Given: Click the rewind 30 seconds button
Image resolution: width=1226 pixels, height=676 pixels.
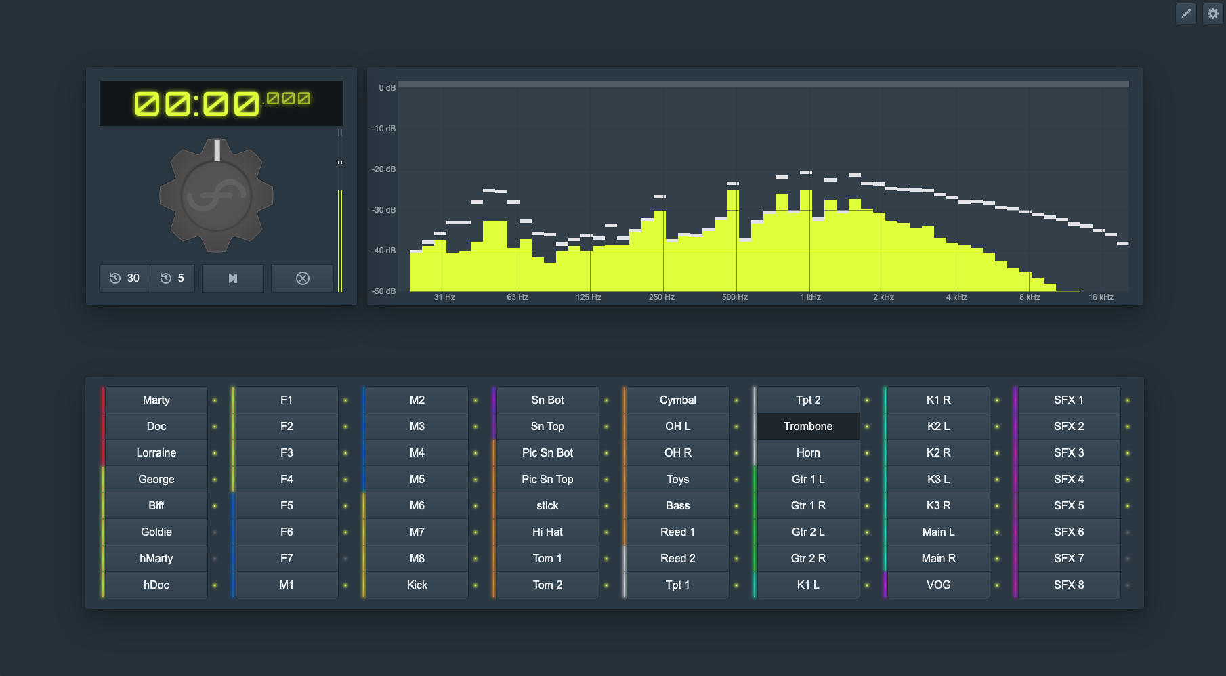Looking at the screenshot, I should [125, 278].
